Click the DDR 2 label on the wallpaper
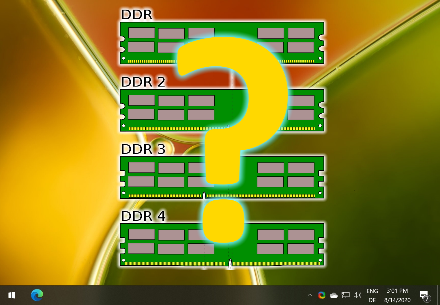440x305 pixels. (x=143, y=82)
